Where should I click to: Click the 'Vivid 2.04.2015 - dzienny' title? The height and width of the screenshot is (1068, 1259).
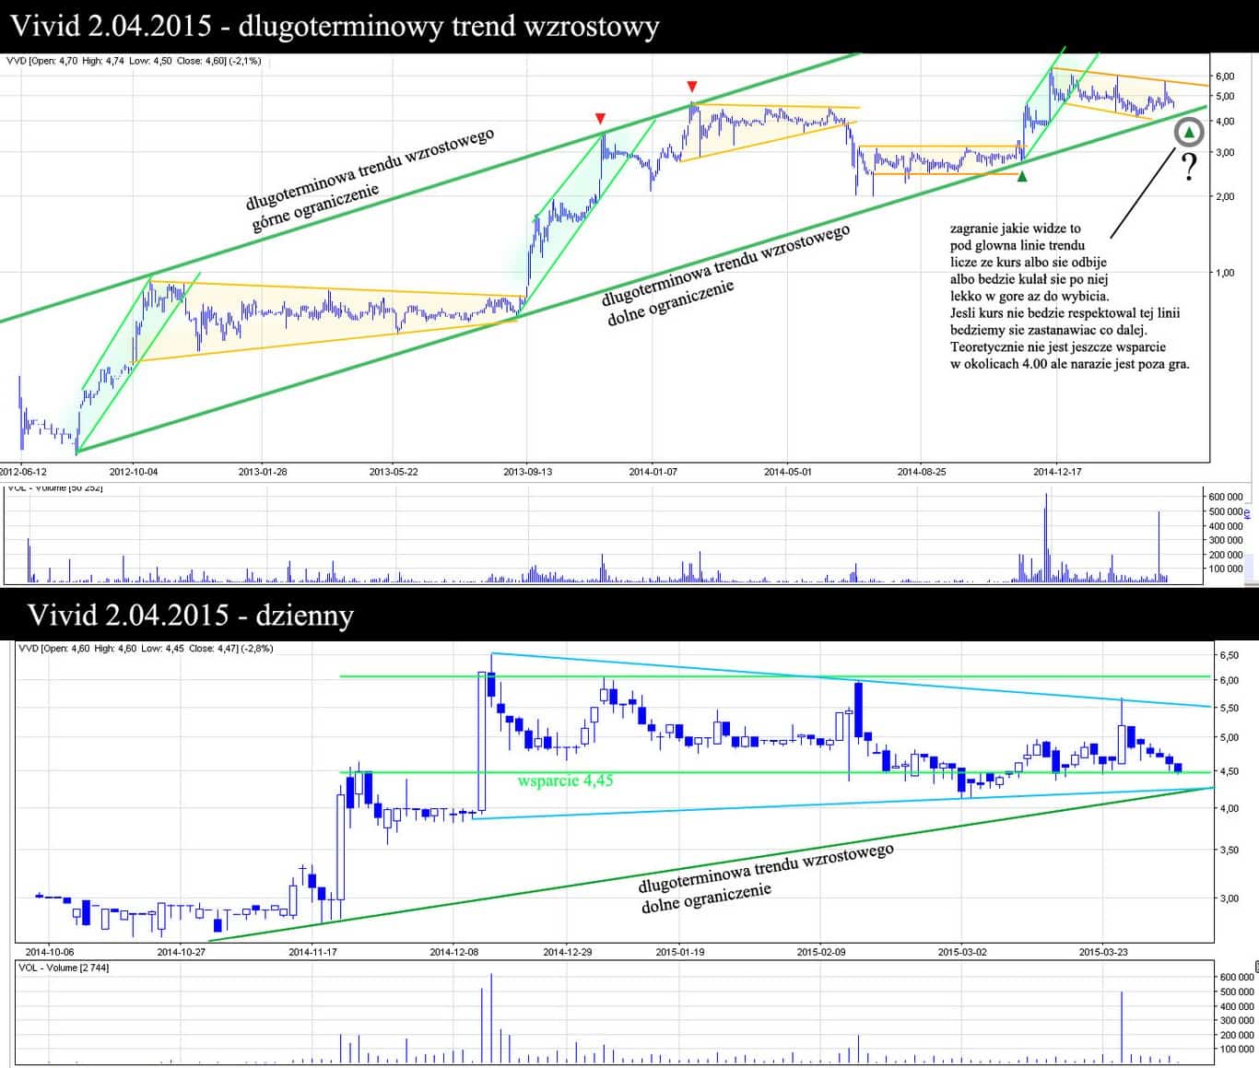pyautogui.click(x=191, y=615)
